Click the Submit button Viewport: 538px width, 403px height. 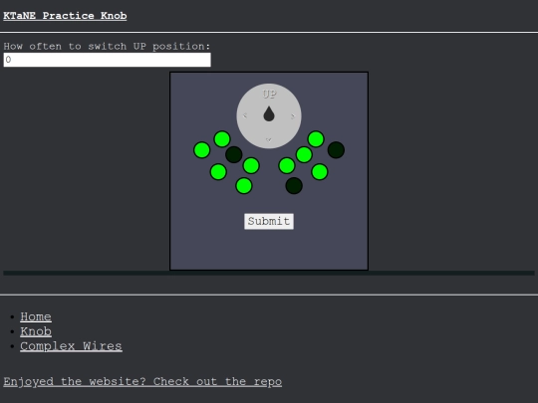(x=269, y=221)
